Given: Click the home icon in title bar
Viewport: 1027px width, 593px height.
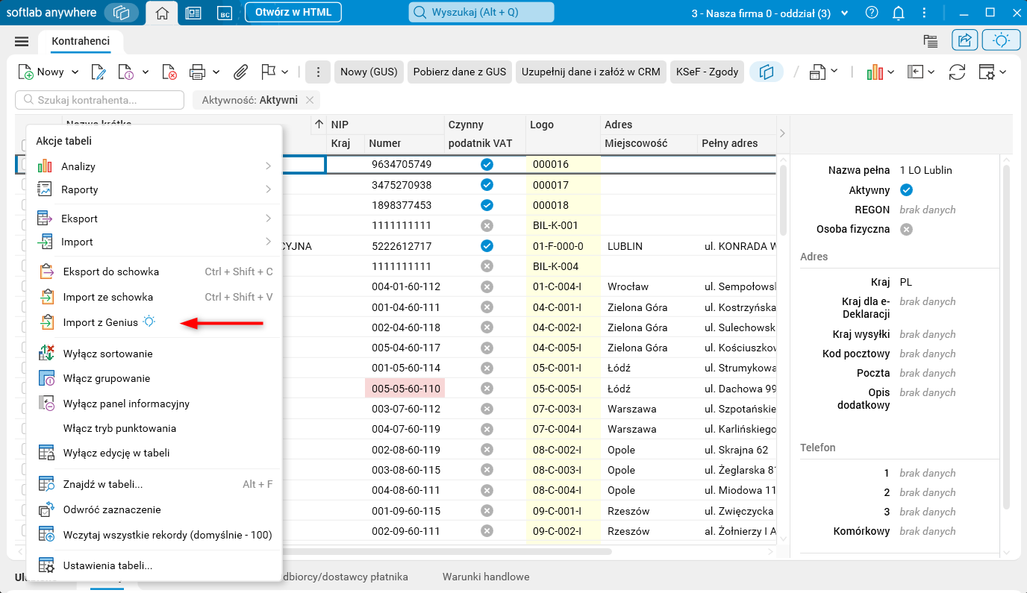Looking at the screenshot, I should point(162,13).
